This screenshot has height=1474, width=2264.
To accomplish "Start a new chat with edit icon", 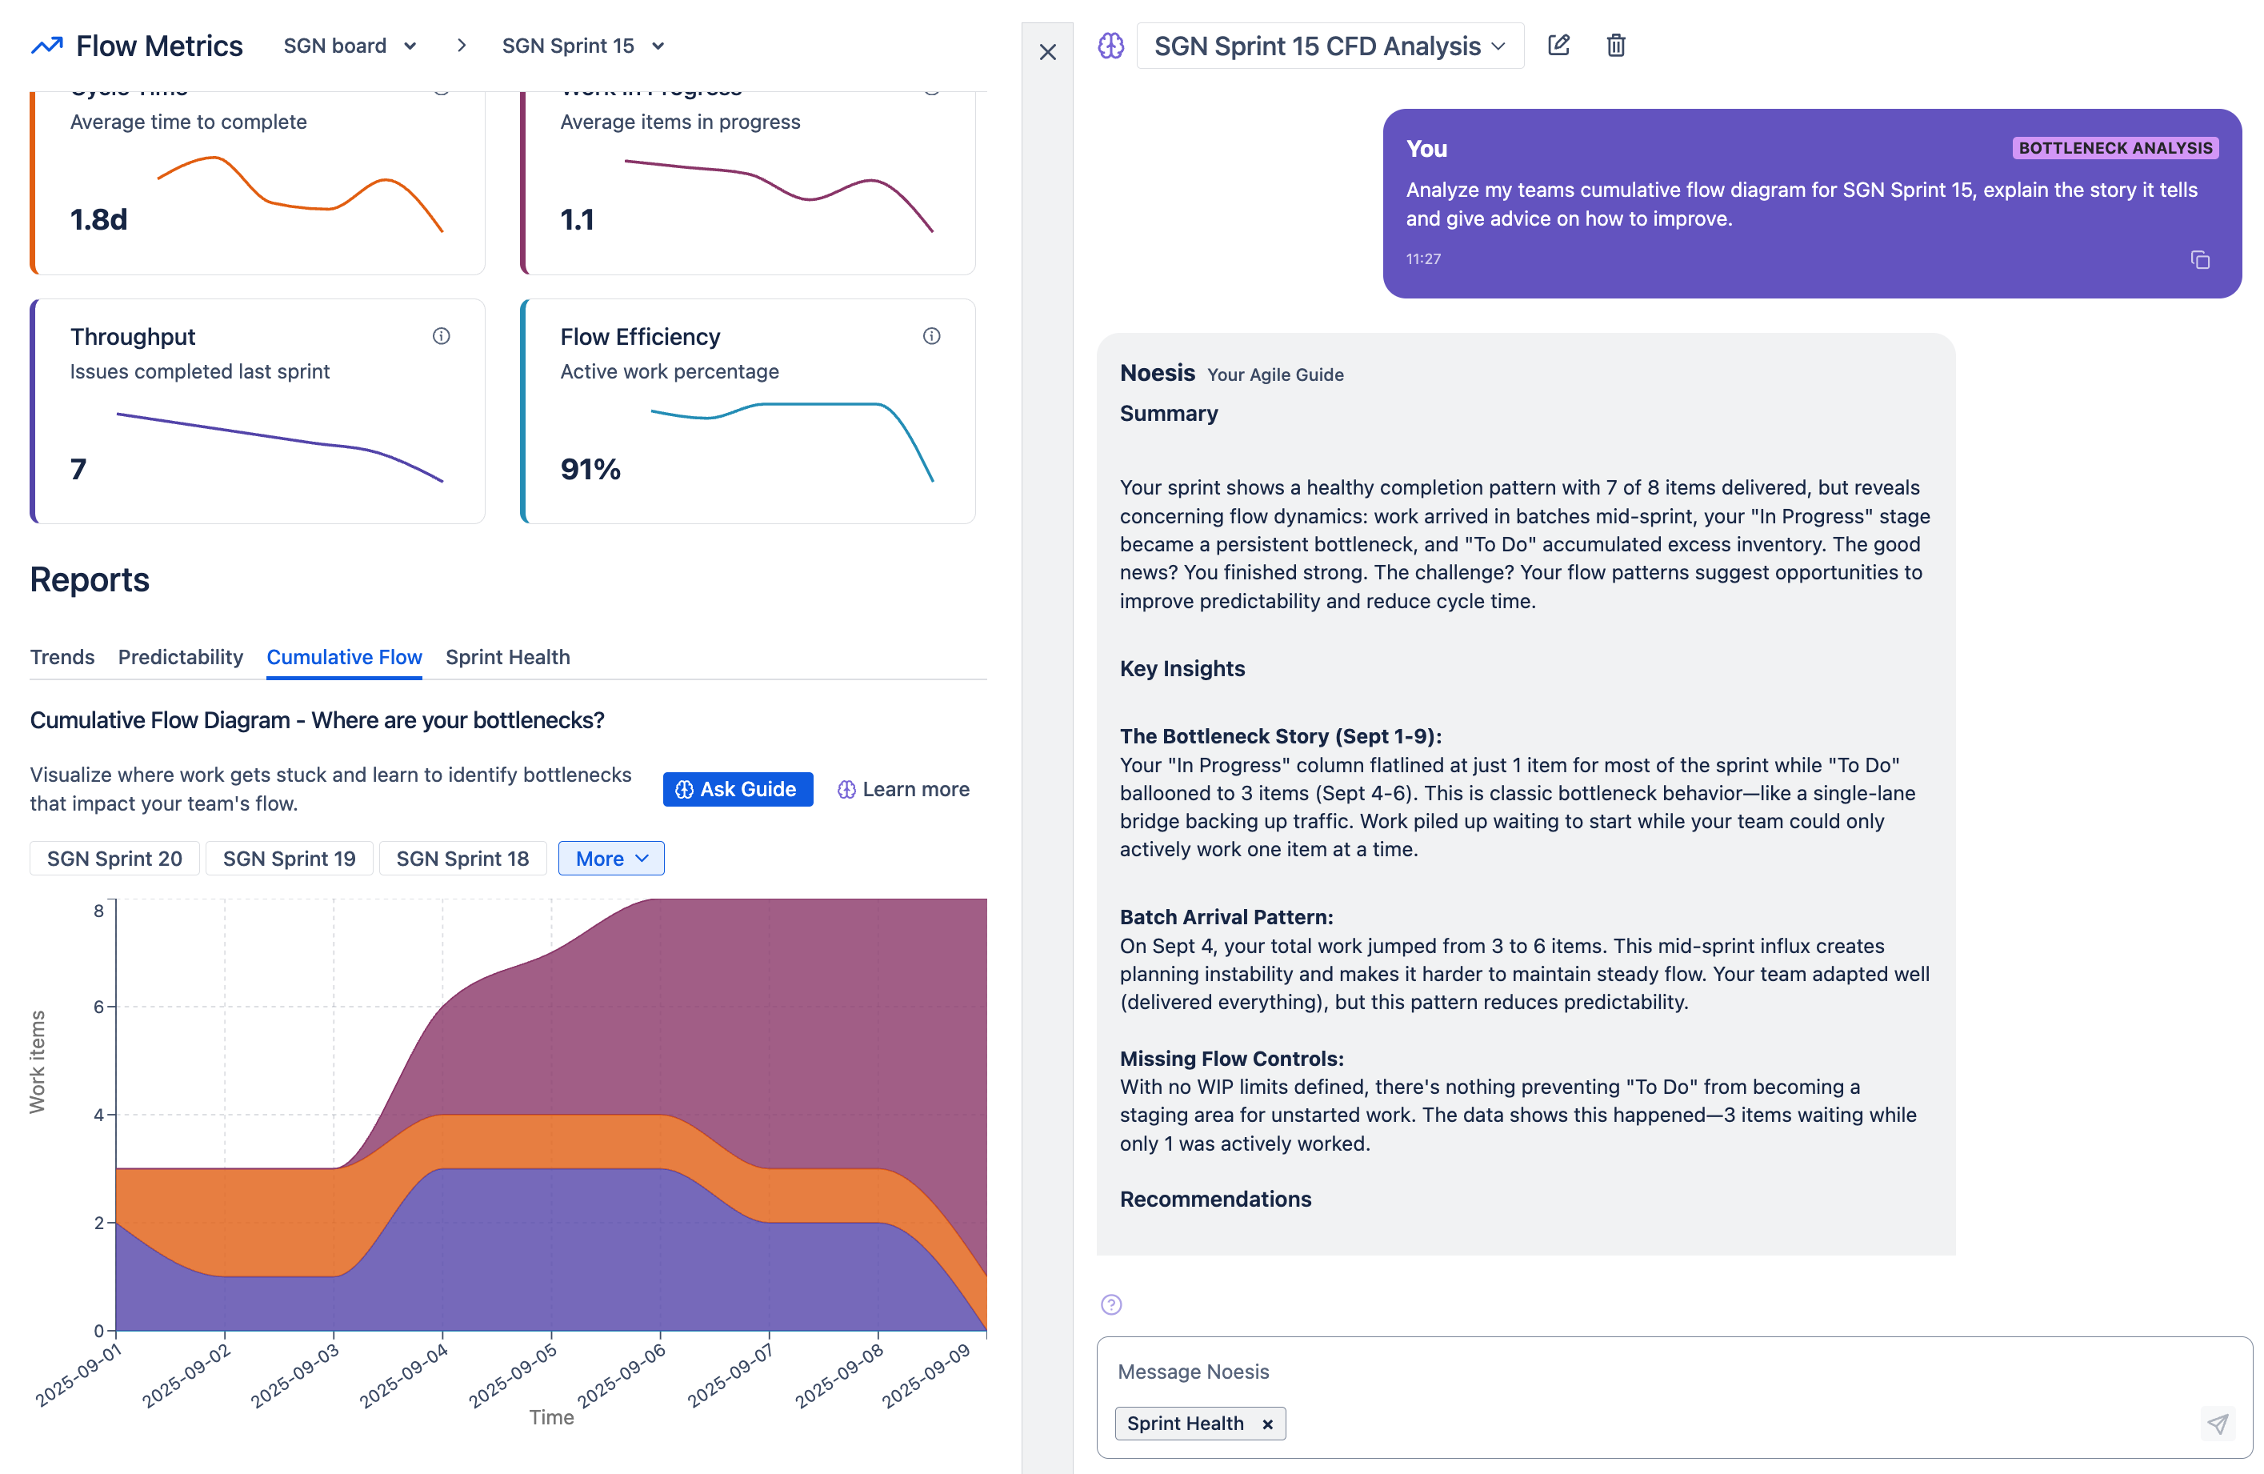I will 1558,46.
